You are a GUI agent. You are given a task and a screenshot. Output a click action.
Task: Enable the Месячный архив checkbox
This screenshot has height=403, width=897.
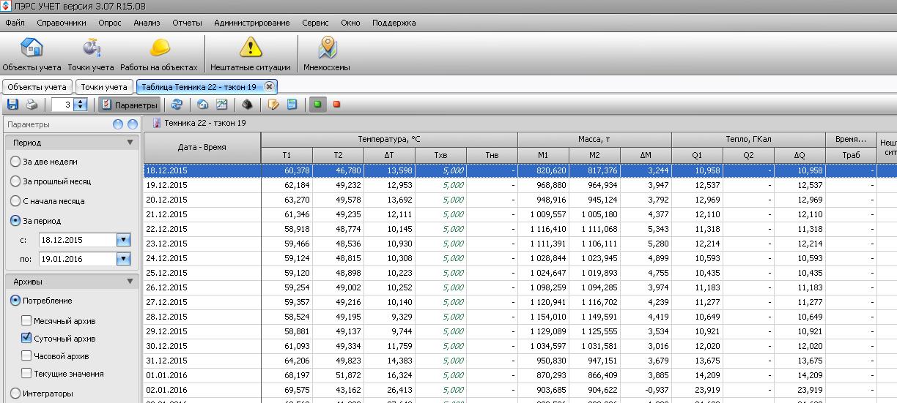click(26, 320)
